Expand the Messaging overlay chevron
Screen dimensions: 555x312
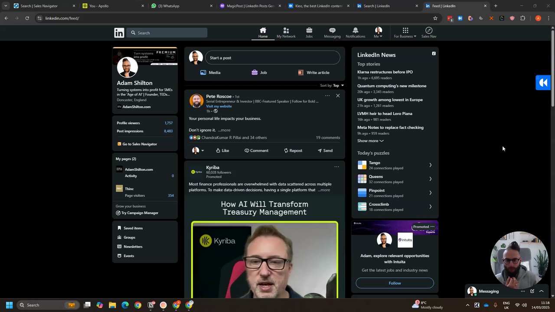(x=541, y=291)
